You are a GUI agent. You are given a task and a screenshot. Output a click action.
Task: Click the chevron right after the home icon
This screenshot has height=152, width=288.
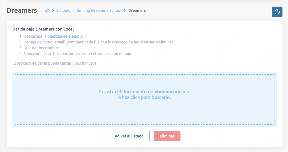pos(52,11)
